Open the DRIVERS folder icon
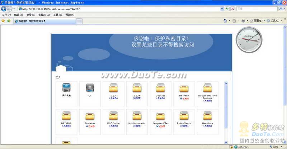 click(67, 116)
